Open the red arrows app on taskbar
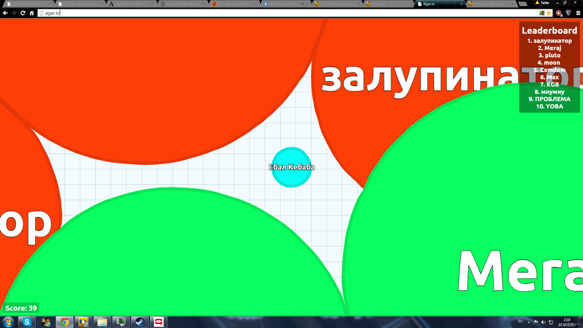Screen dimensions: 583x328 click(x=159, y=322)
